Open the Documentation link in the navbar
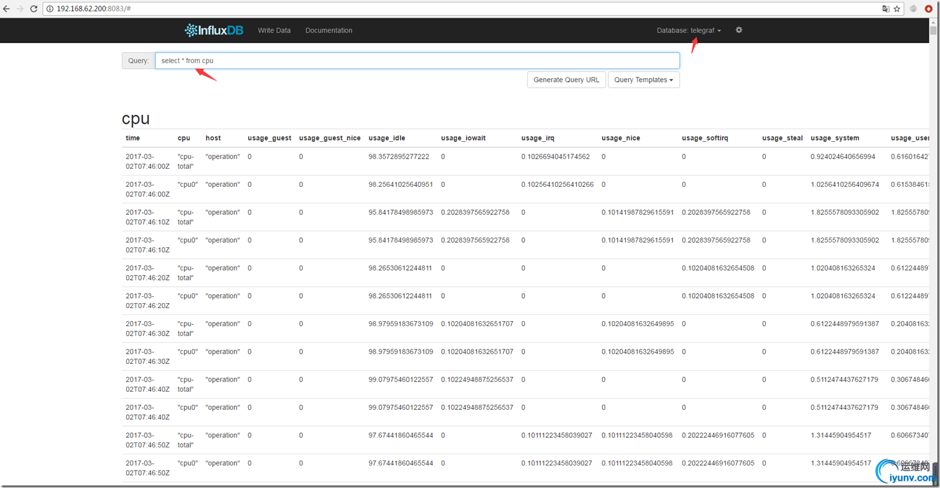This screenshot has width=940, height=488. 329,31
